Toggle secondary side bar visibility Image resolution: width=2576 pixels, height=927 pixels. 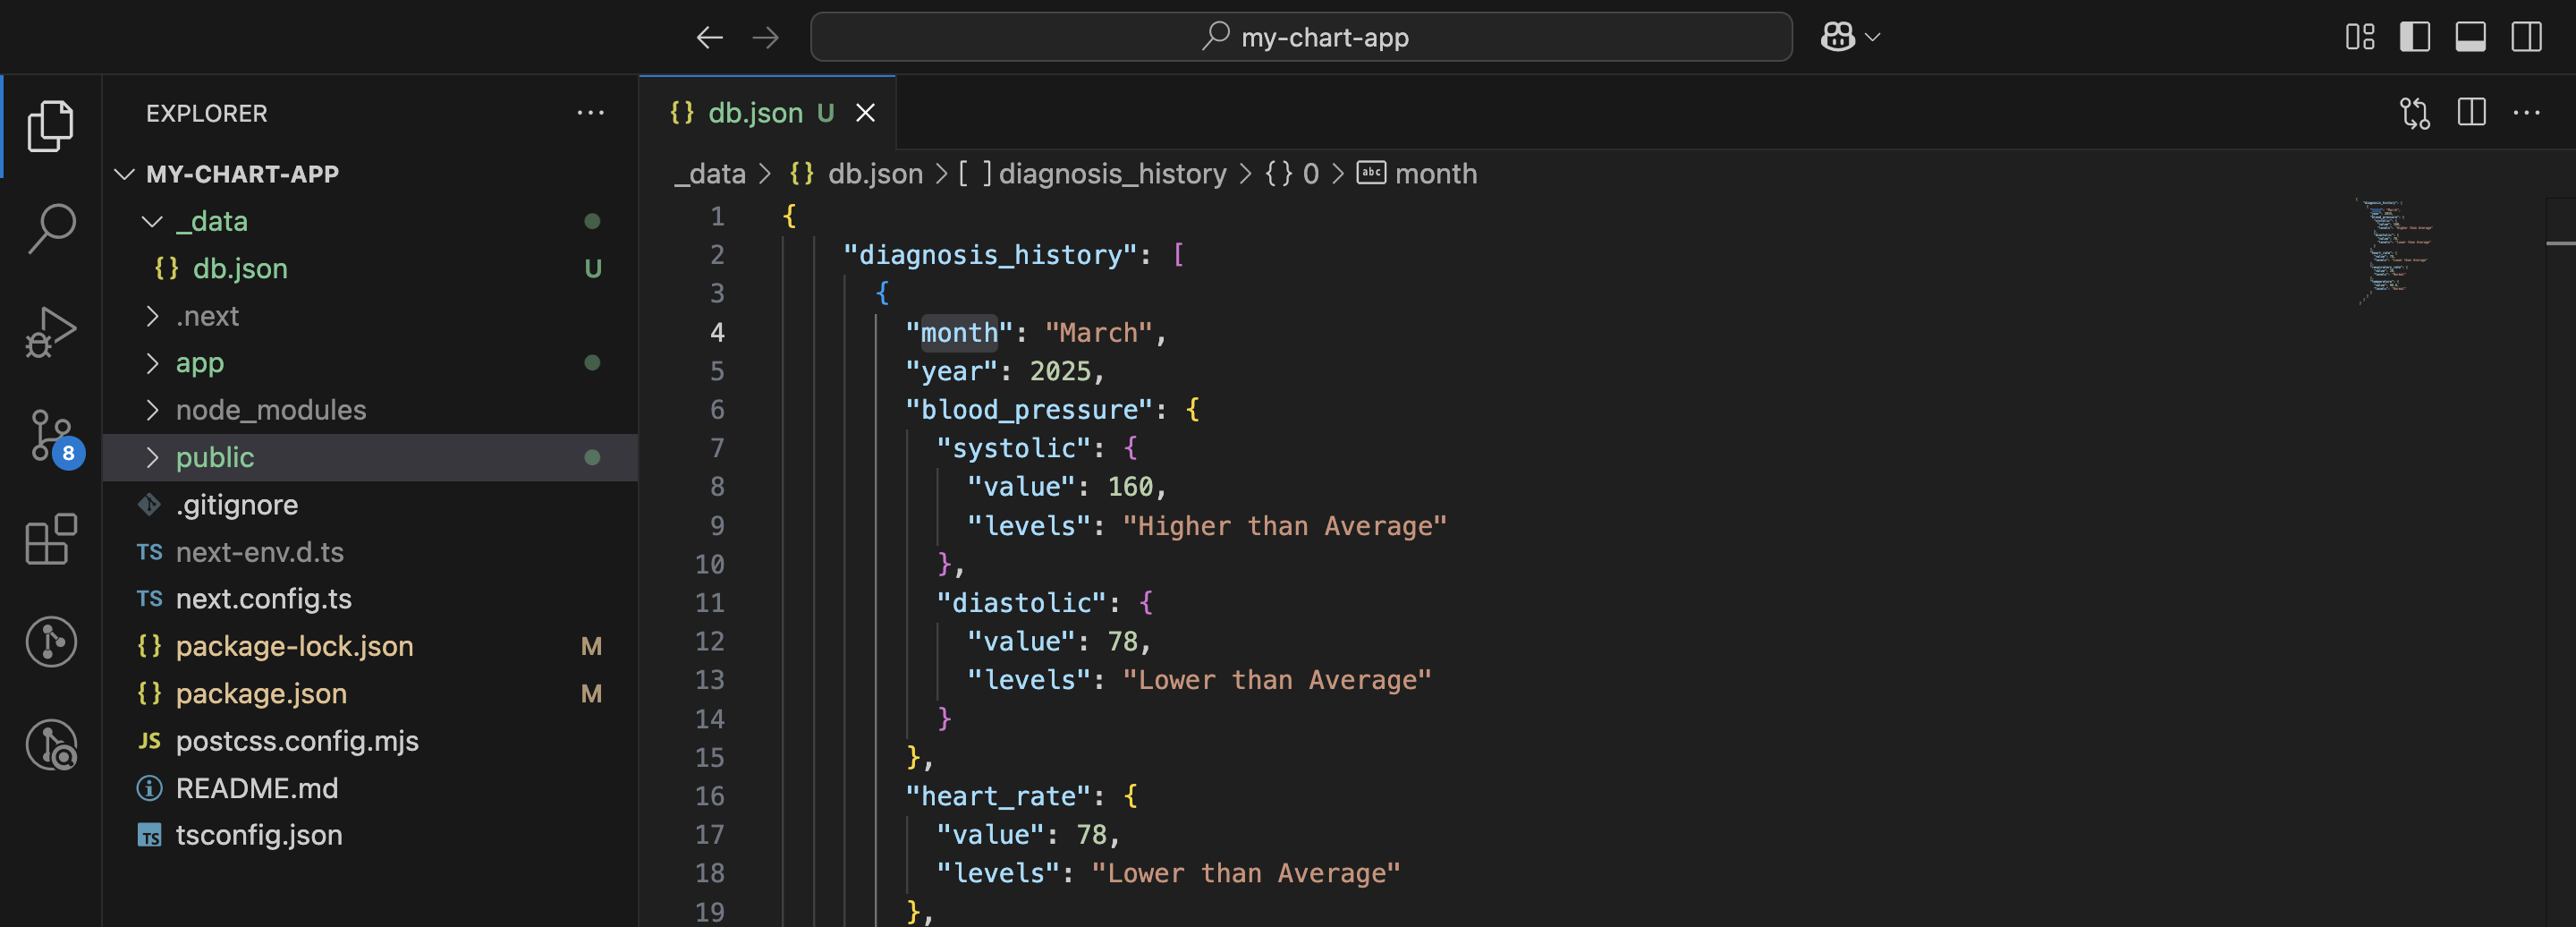click(2527, 37)
